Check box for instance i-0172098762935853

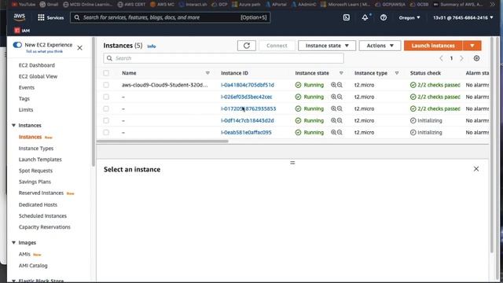pyautogui.click(x=106, y=108)
